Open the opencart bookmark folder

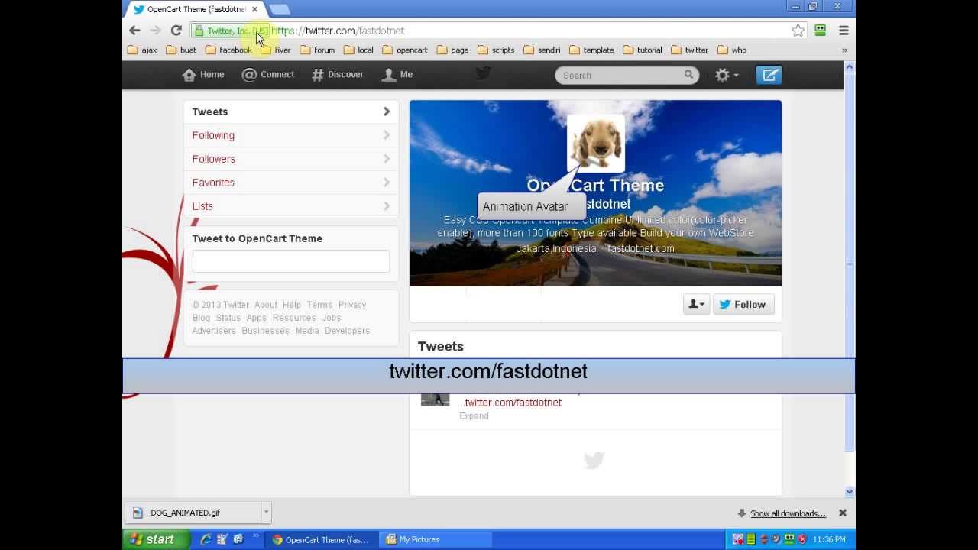coord(405,50)
